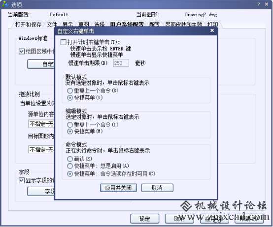Click the Drawing2.dwg current drawing text

(x=201, y=15)
